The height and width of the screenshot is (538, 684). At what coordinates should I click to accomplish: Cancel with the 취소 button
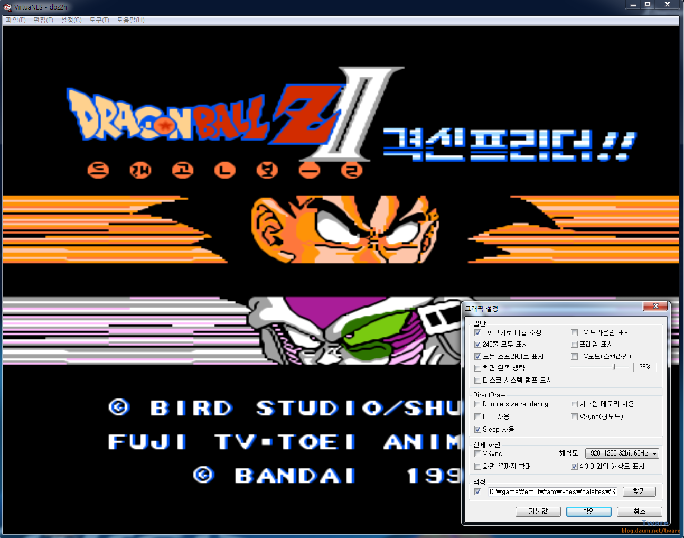coord(640,512)
